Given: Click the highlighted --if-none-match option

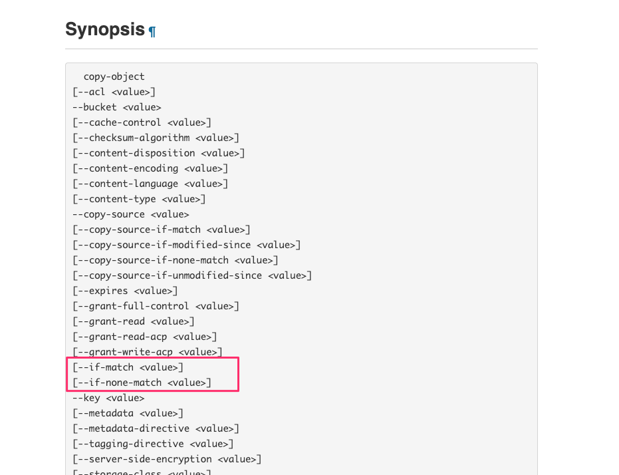Looking at the screenshot, I should pos(142,383).
